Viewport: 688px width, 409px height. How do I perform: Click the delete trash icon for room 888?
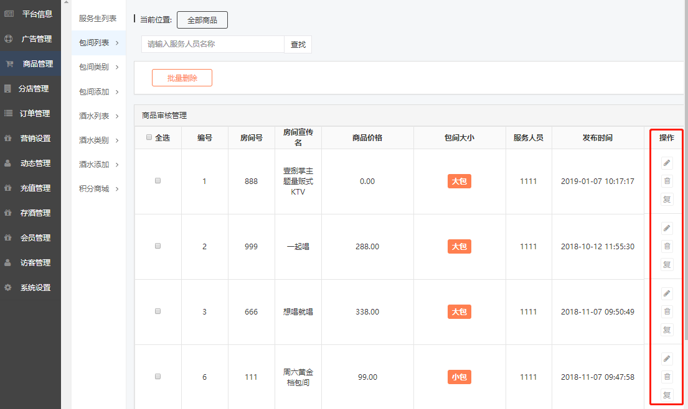point(666,181)
